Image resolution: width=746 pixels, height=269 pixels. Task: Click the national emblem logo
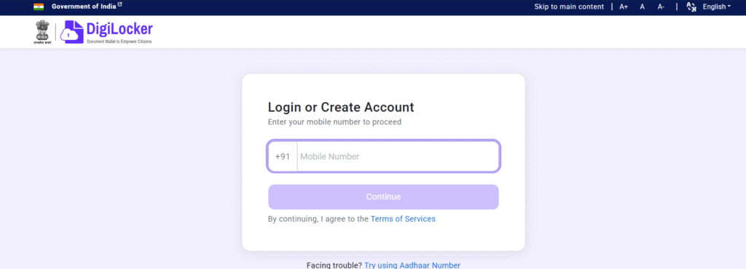42,32
